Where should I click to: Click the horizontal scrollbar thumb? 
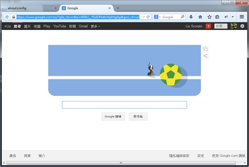click(x=121, y=163)
